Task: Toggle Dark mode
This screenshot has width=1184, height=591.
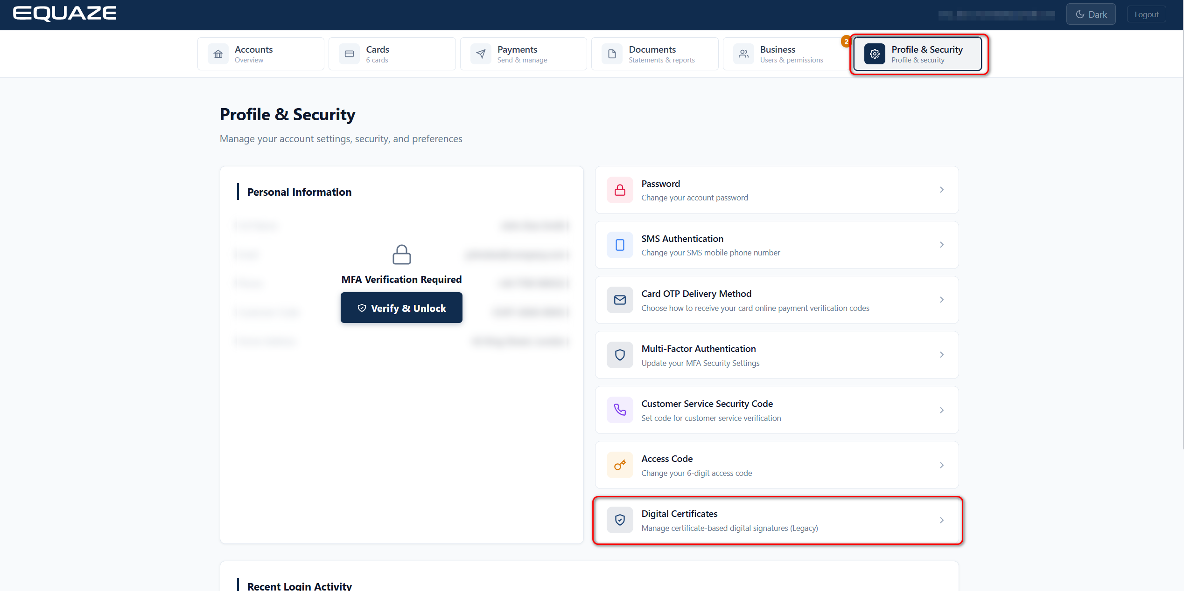Action: [1091, 14]
